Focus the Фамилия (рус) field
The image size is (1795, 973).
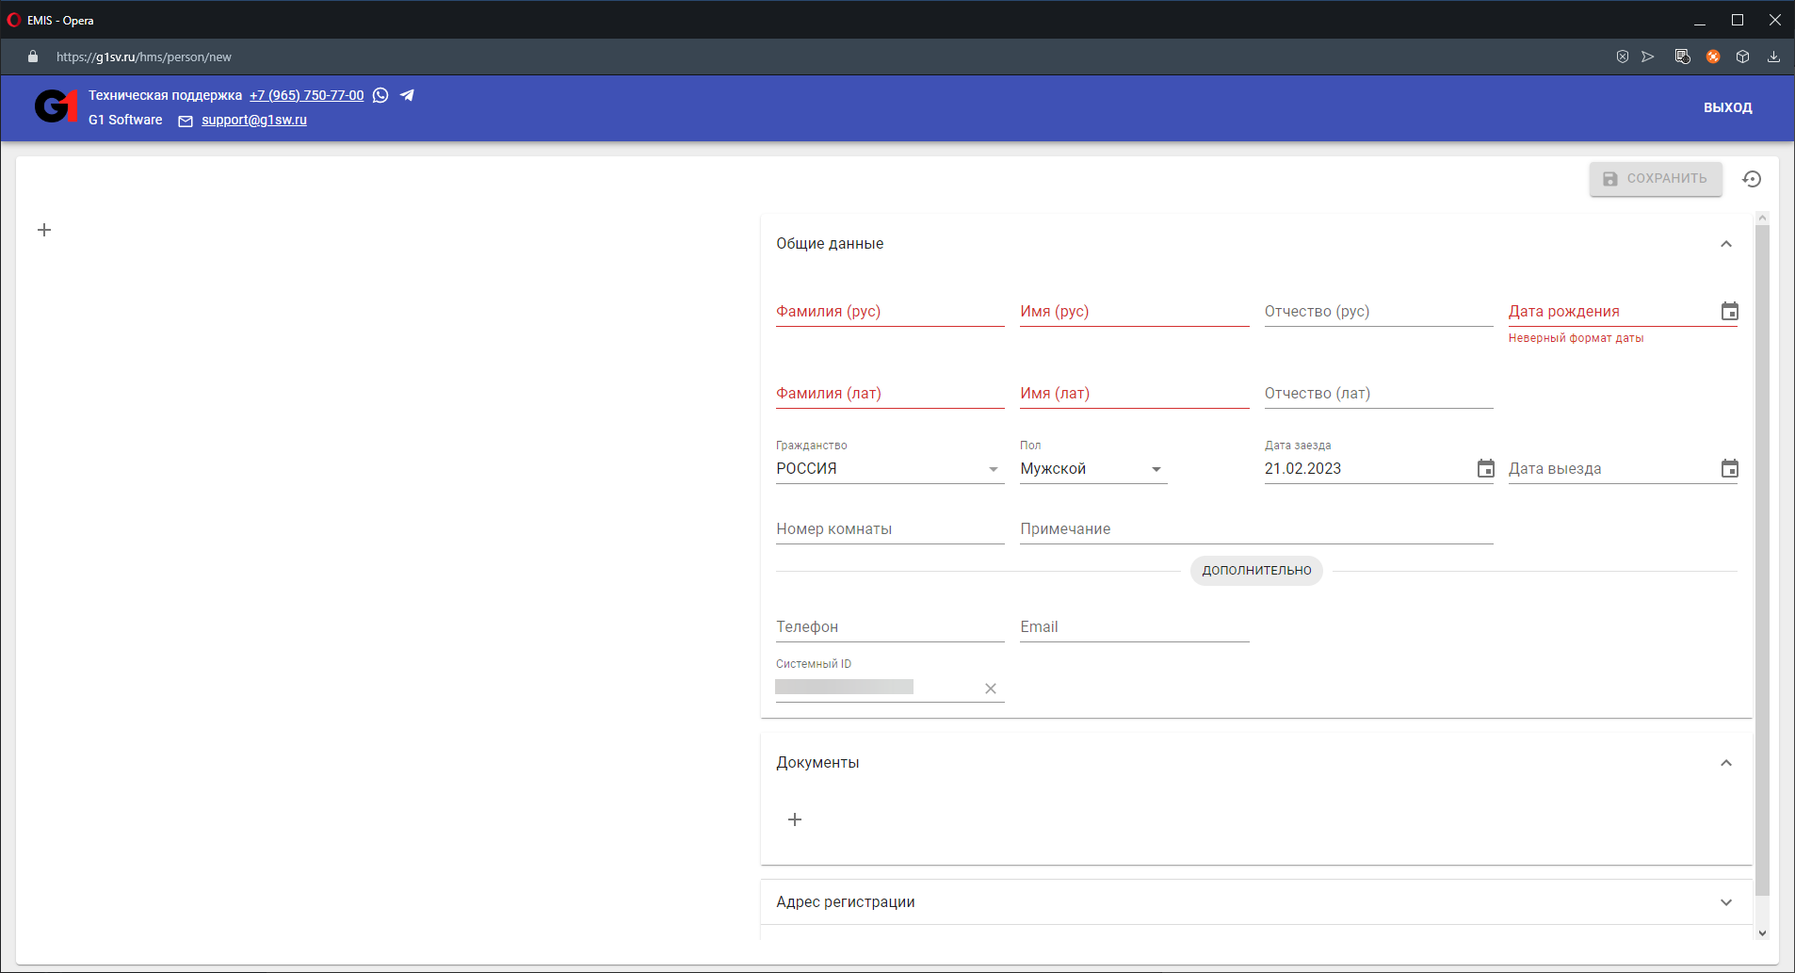890,312
